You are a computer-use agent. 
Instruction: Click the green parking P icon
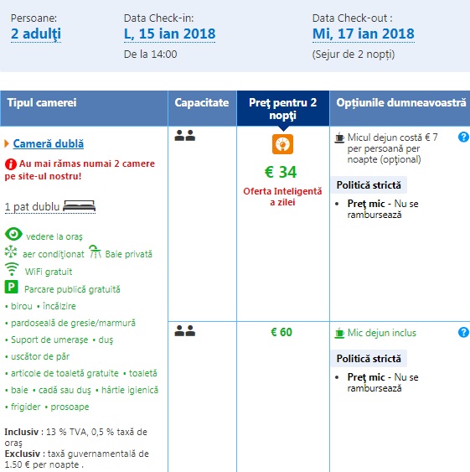tap(12, 287)
